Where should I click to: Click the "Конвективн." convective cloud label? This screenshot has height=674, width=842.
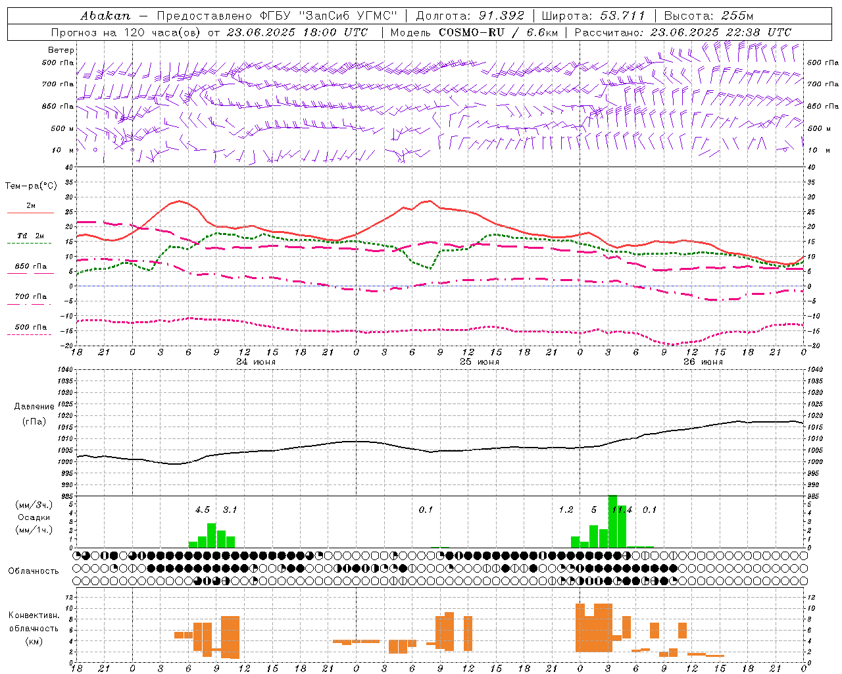tap(34, 615)
